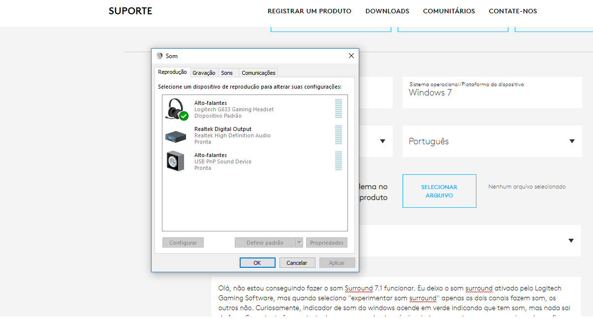Switch to the Reprodução tab

pyautogui.click(x=172, y=72)
